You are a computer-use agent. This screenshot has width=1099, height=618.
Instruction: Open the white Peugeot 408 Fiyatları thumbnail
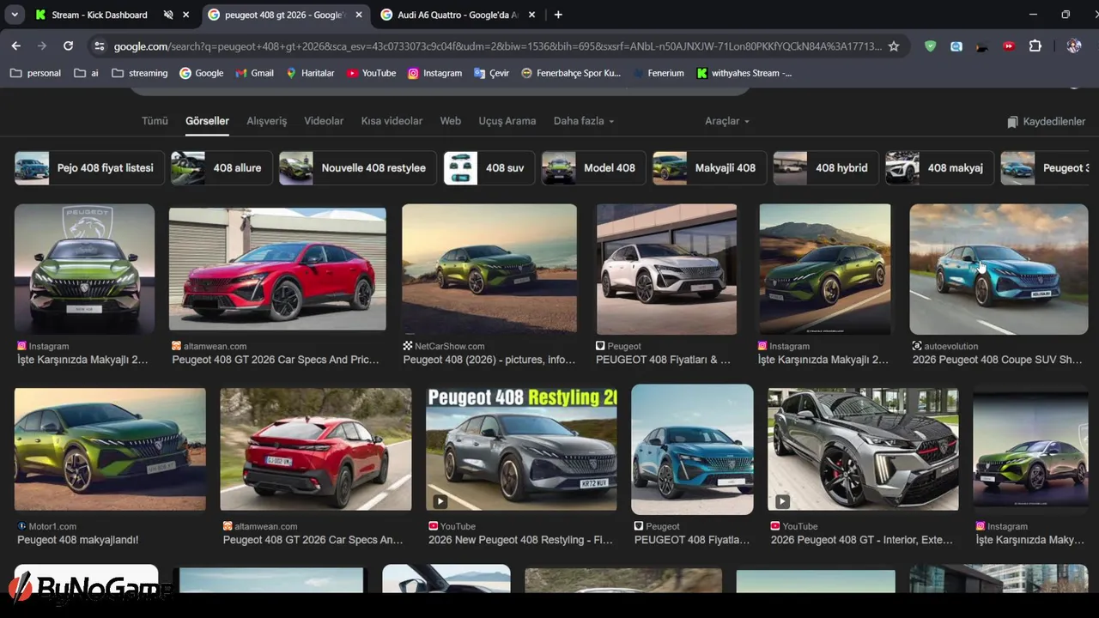pos(666,269)
